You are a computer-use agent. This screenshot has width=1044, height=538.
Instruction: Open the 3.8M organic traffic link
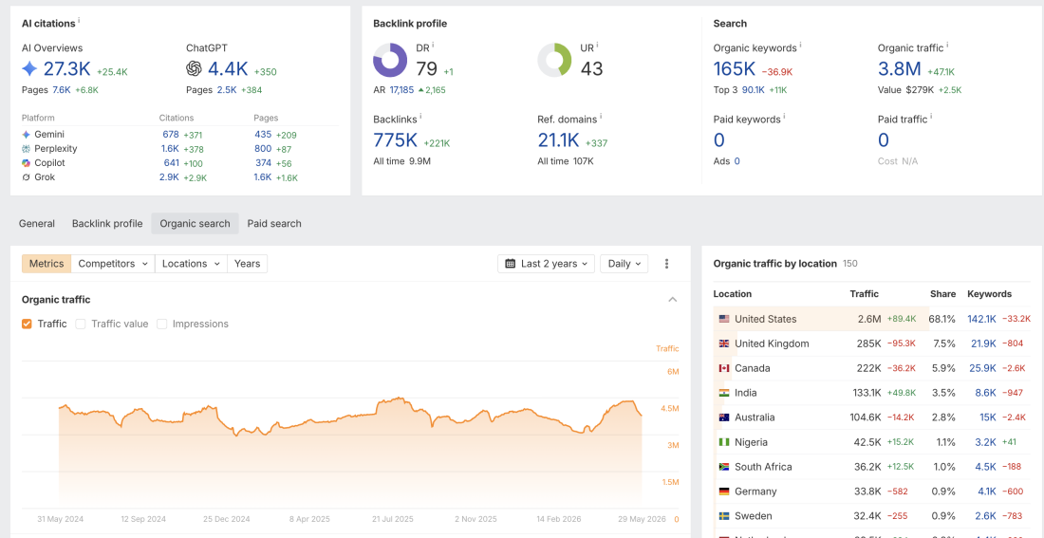pos(900,68)
